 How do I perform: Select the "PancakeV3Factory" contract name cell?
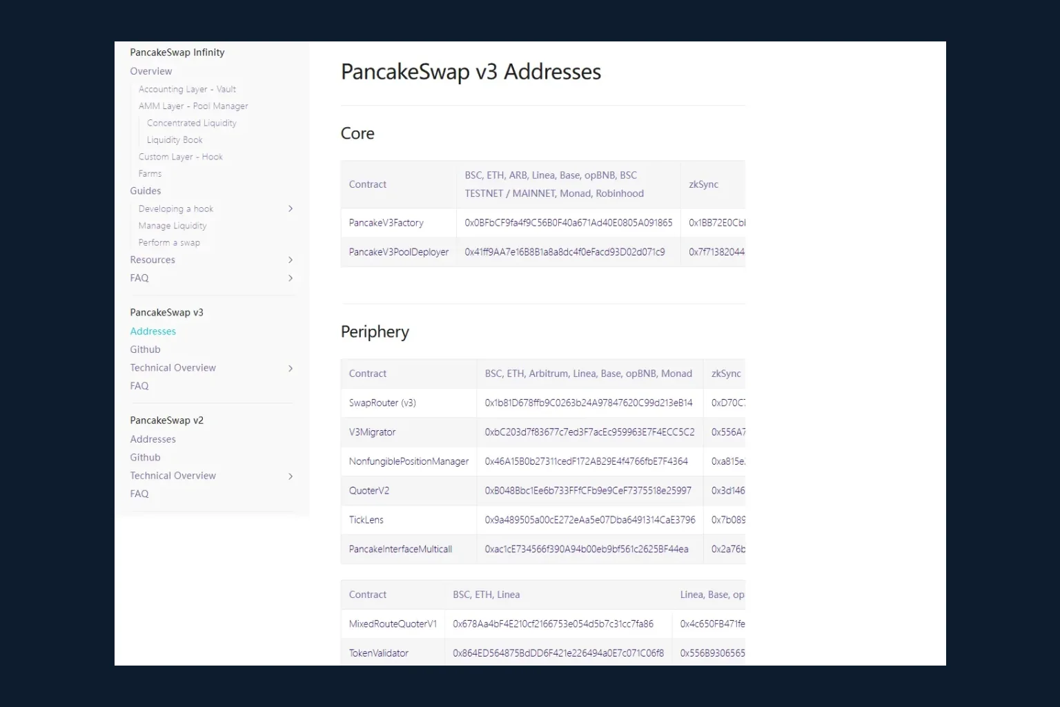coord(399,223)
